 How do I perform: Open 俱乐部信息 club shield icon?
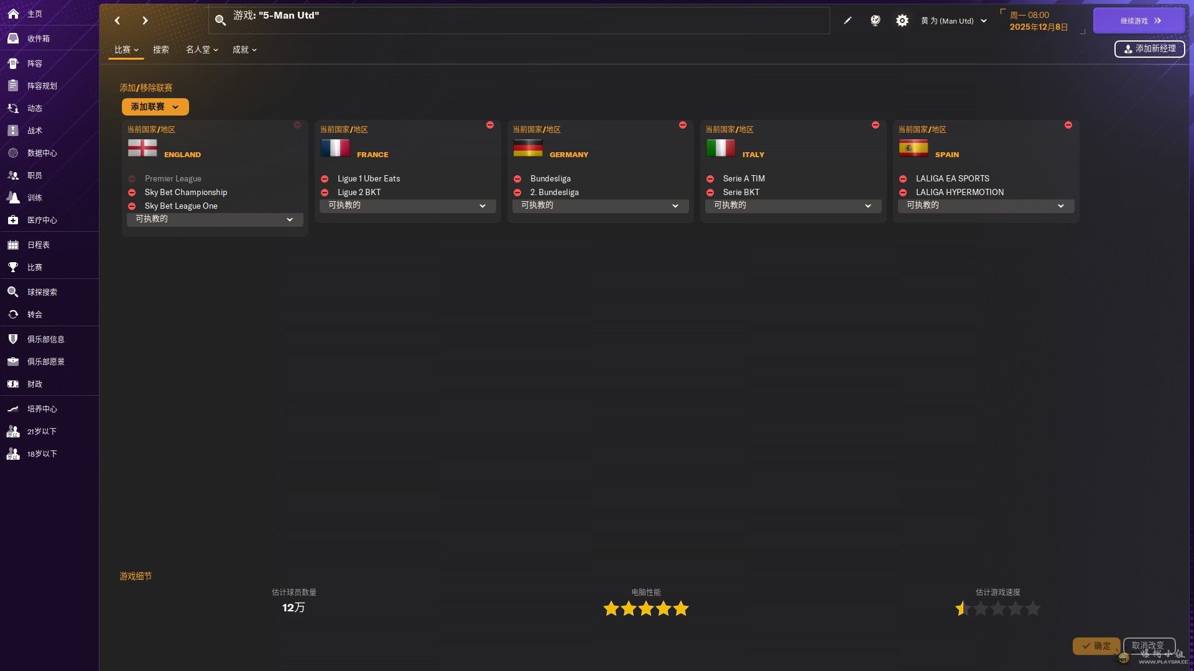pyautogui.click(x=13, y=339)
